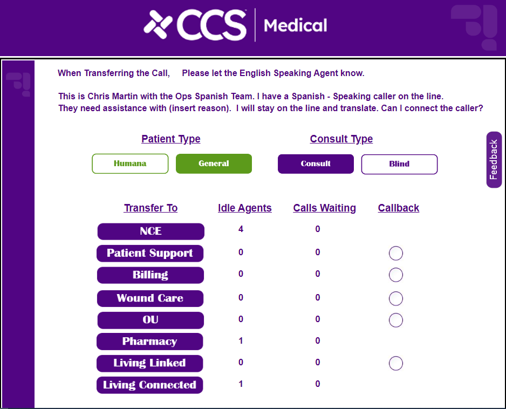Viewport: 506px width, 409px height.
Task: Select callback for Living Linked
Action: 396,363
